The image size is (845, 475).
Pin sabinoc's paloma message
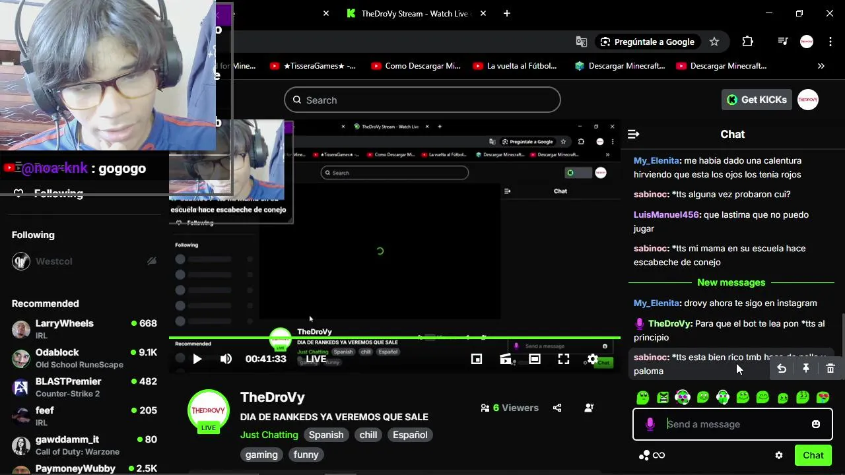(806, 369)
